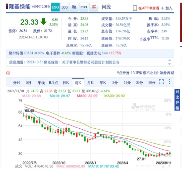This screenshot has width=182, height=169.
Task: Click the current price 23.33
Action: (29, 22)
